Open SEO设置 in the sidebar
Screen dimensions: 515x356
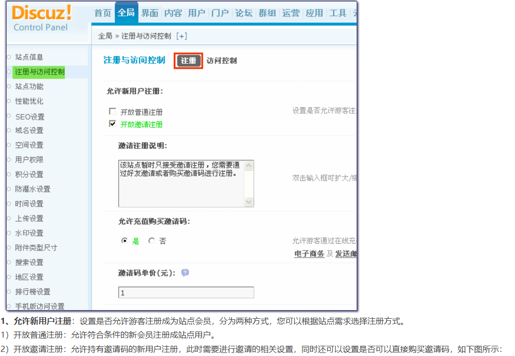[30, 117]
